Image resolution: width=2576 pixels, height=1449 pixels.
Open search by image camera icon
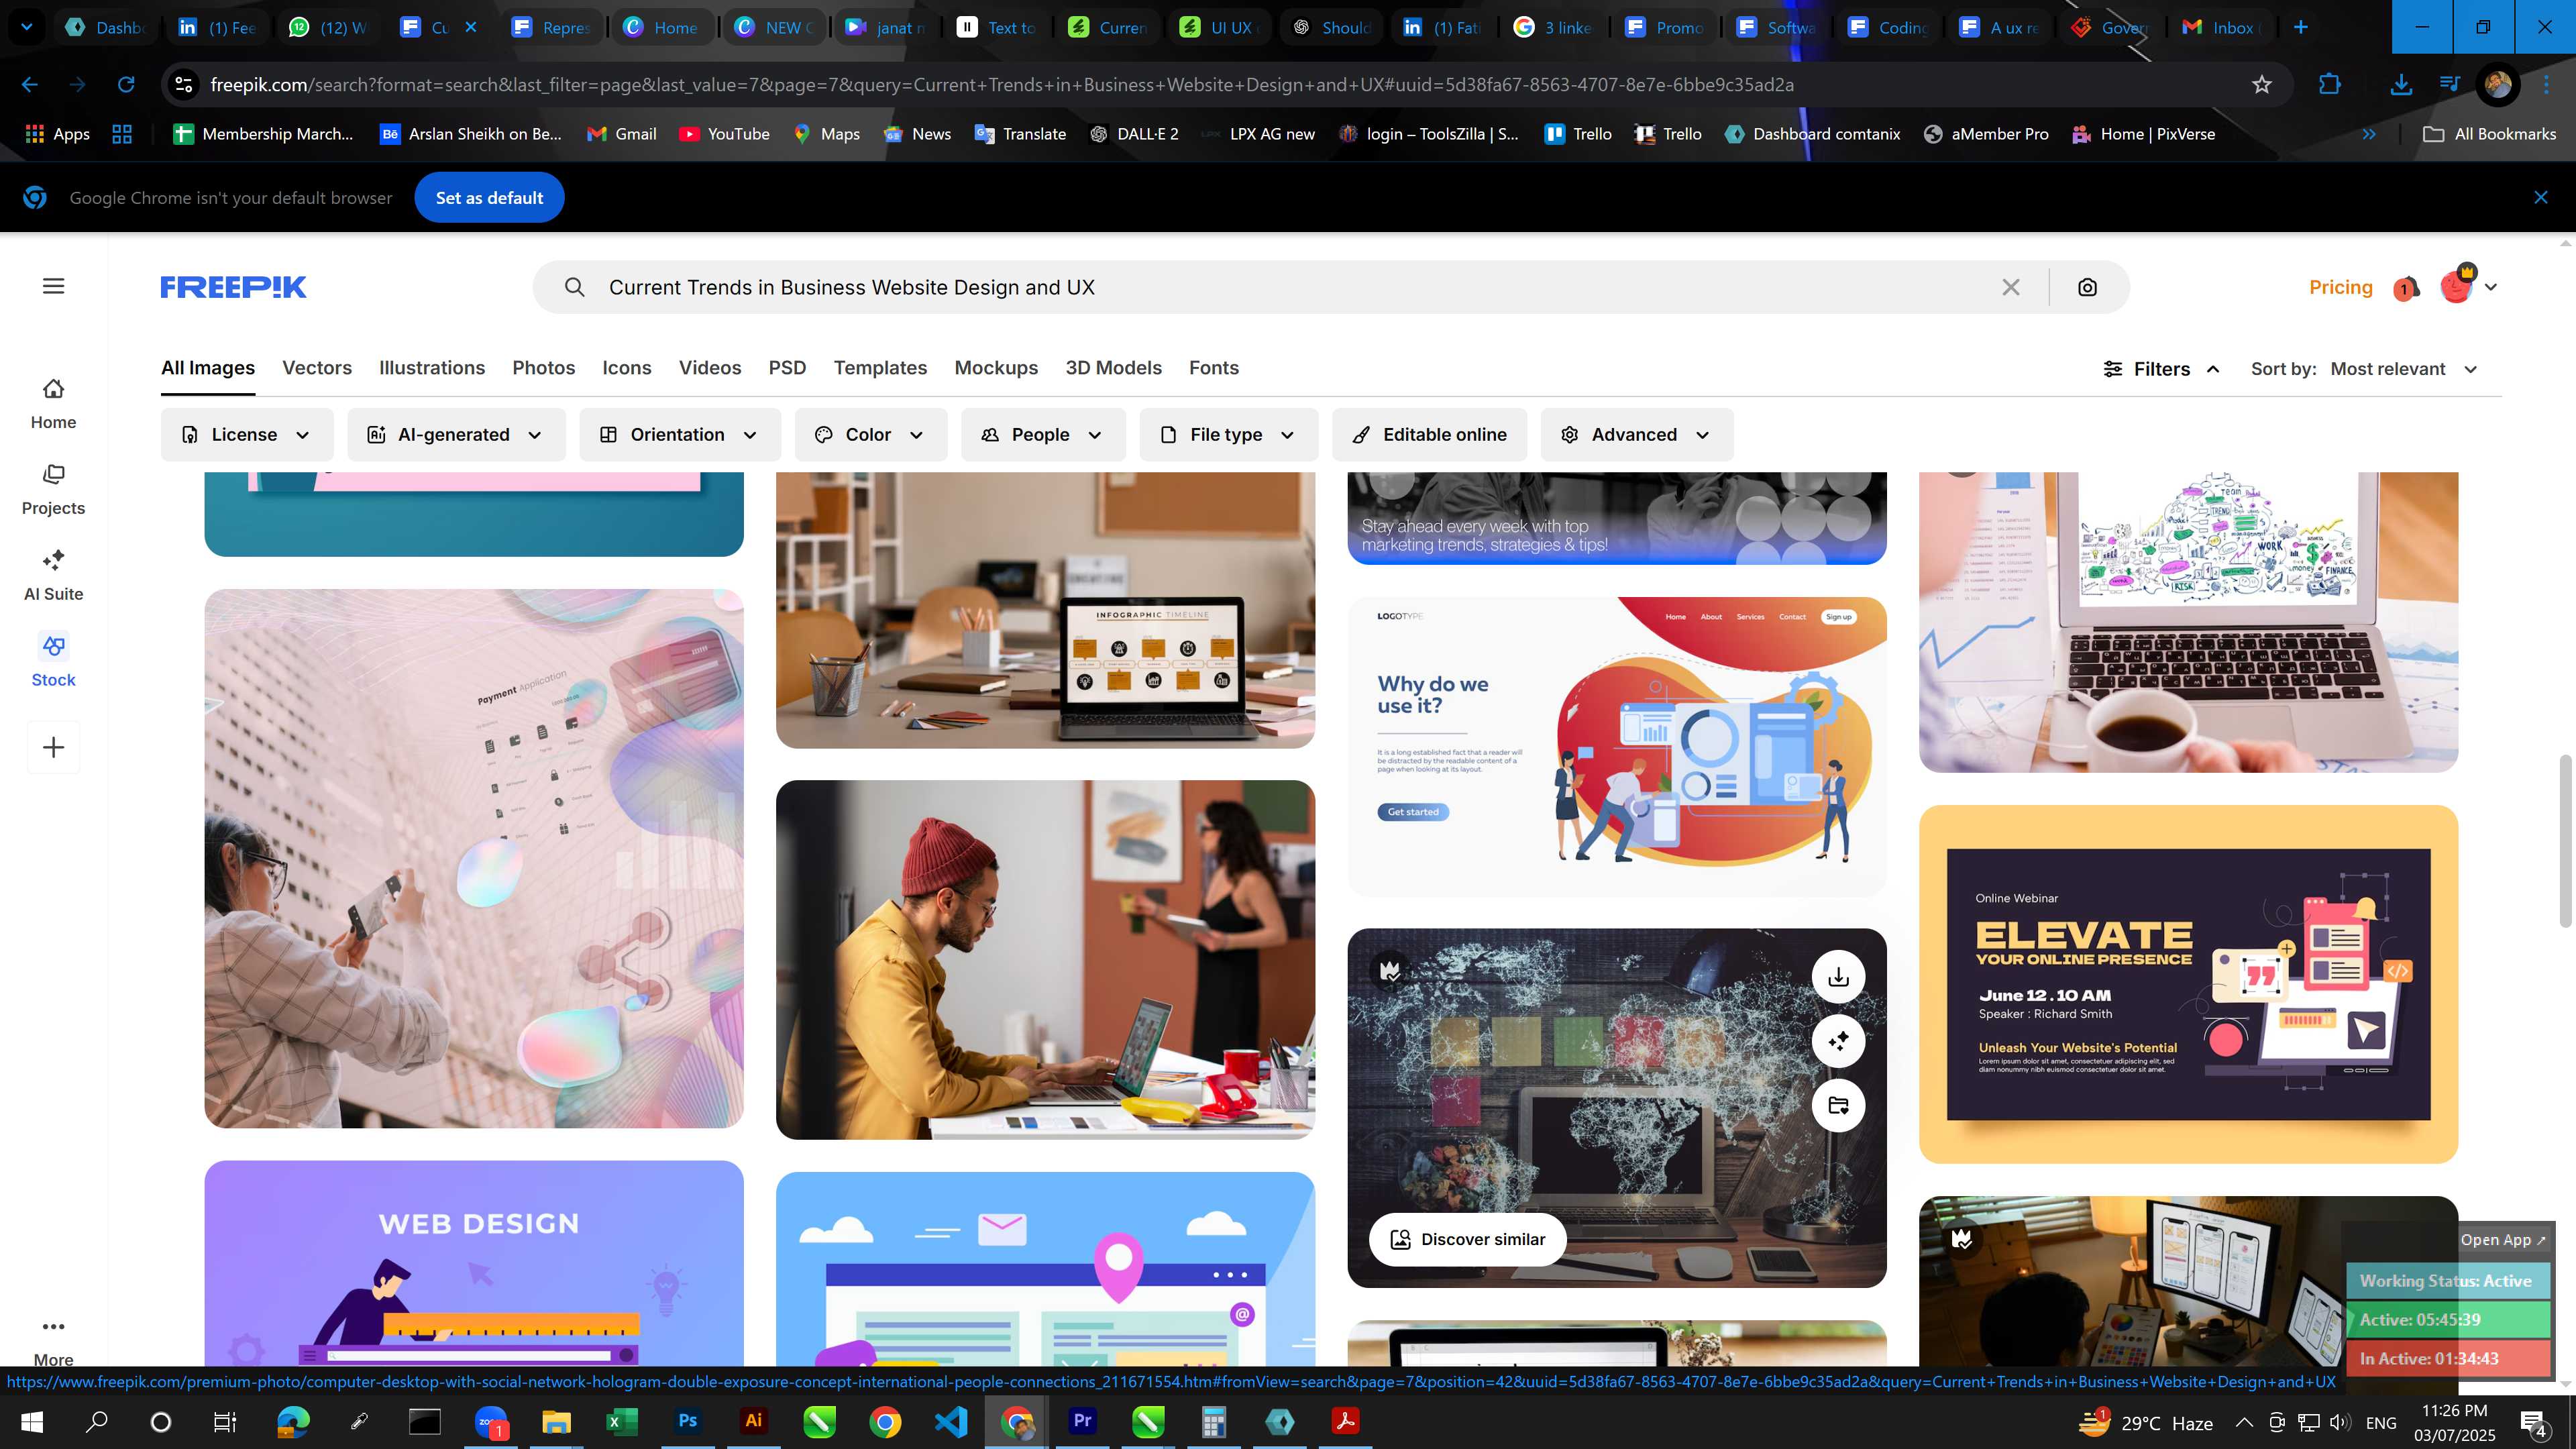[2087, 287]
